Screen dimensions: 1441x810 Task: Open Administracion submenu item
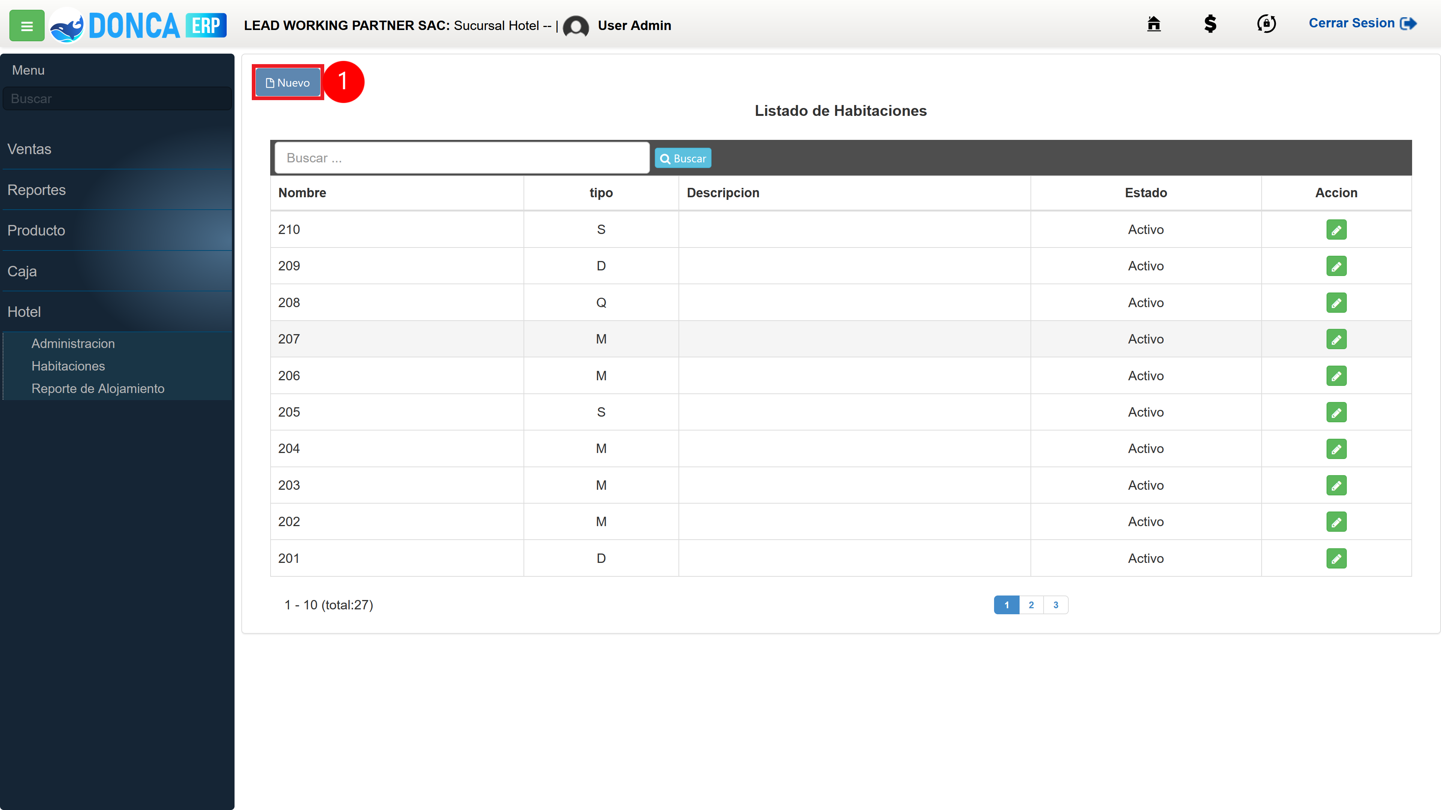pyautogui.click(x=73, y=344)
